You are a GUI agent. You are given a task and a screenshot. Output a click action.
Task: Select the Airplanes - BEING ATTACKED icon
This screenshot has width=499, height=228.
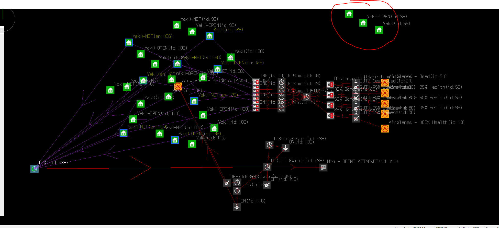(x=178, y=87)
